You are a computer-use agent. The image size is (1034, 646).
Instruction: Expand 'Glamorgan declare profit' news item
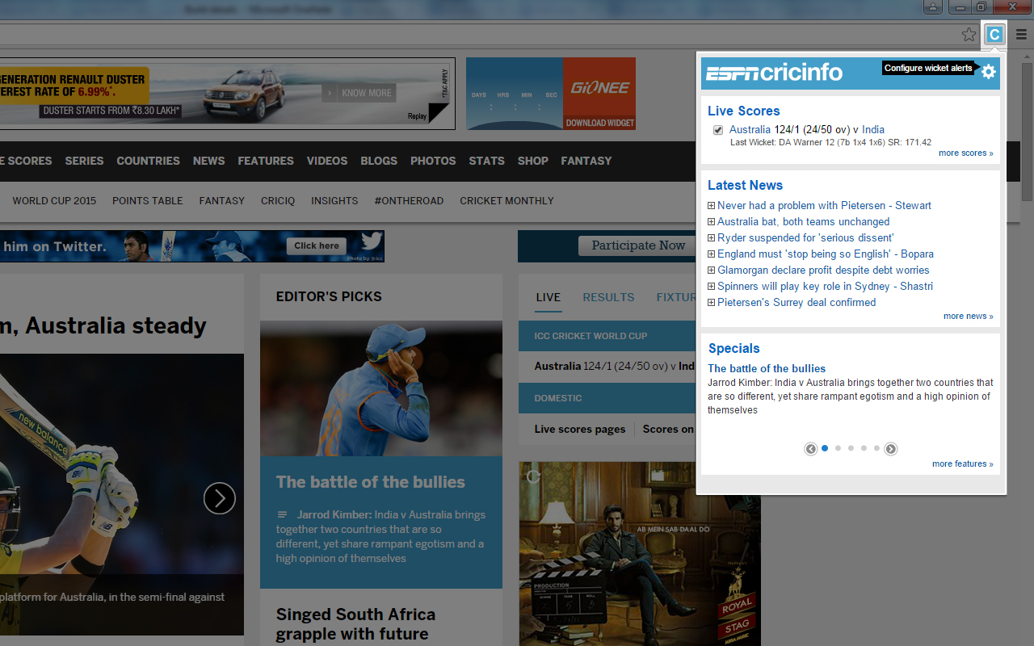click(x=711, y=271)
